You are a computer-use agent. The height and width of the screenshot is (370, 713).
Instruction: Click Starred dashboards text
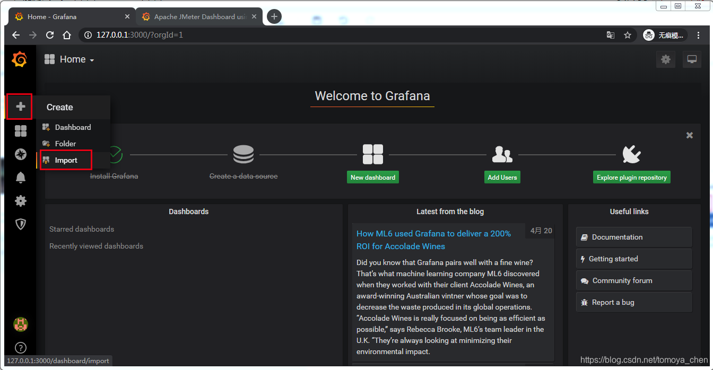tap(82, 229)
